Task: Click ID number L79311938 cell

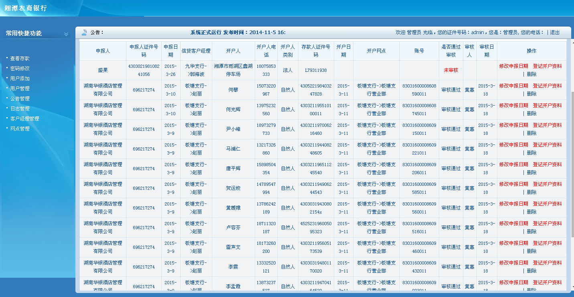Action: [316, 70]
